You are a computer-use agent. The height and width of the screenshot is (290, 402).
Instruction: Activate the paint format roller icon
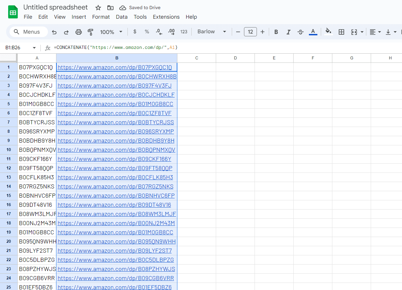click(90, 32)
